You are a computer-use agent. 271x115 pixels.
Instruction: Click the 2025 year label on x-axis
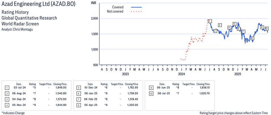pyautogui.click(x=238, y=74)
